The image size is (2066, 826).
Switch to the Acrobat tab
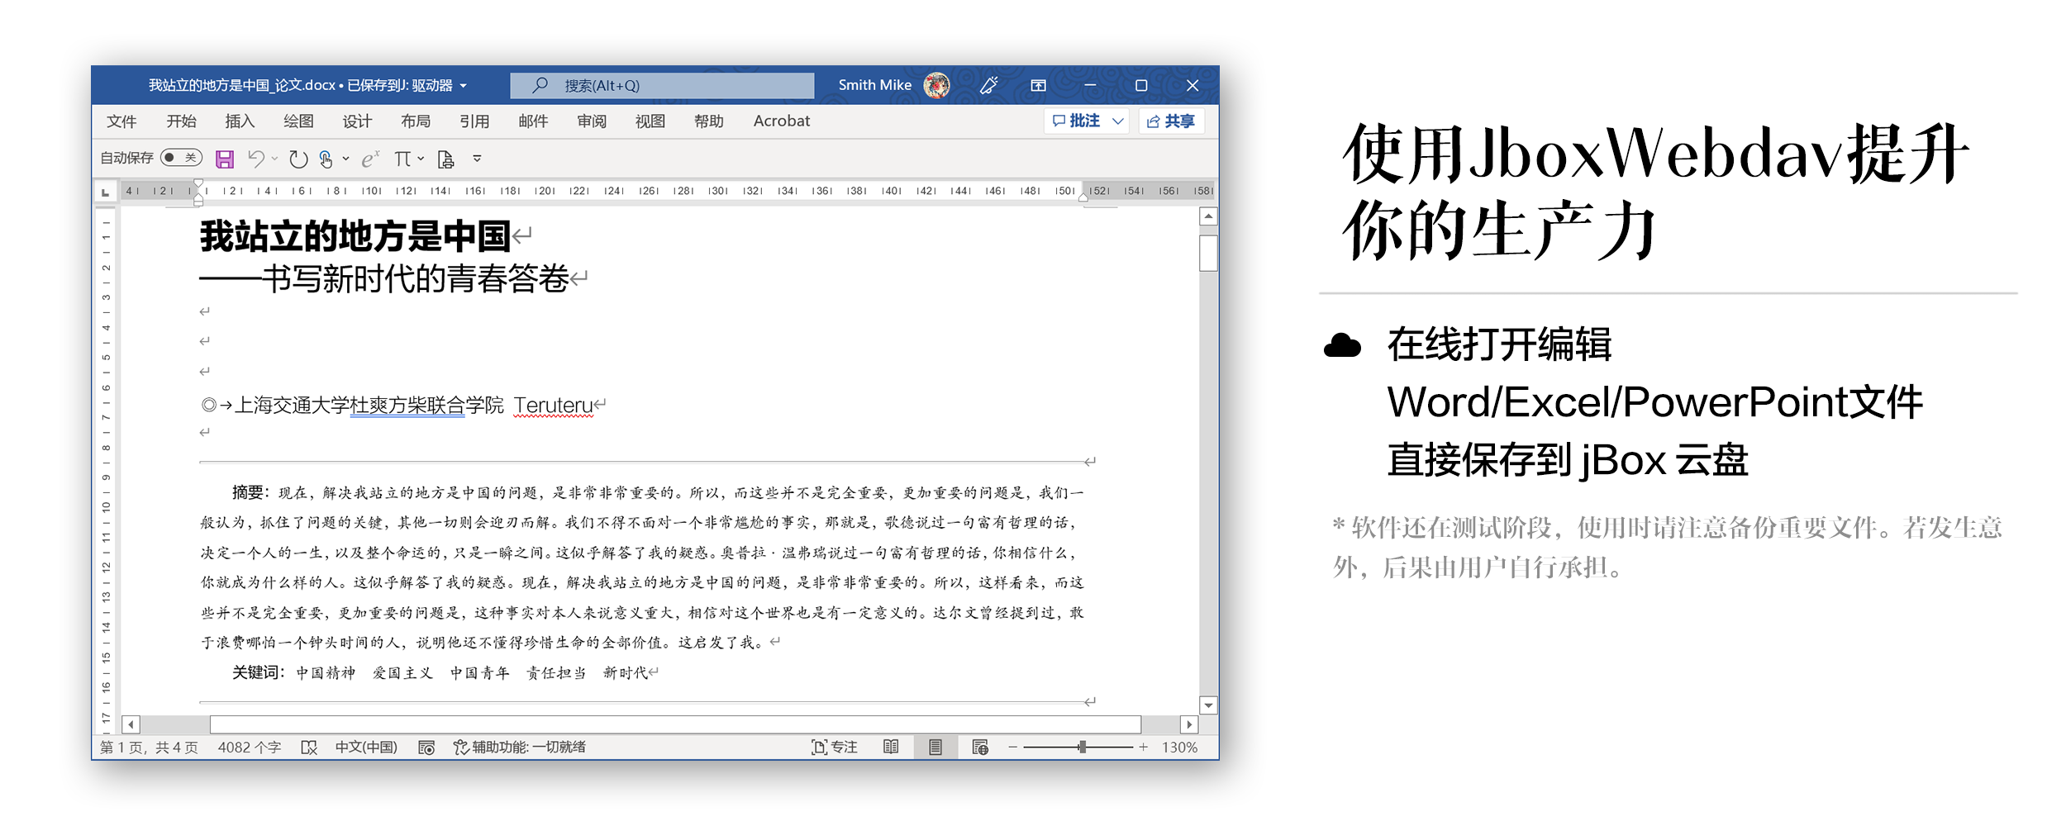pos(782,121)
